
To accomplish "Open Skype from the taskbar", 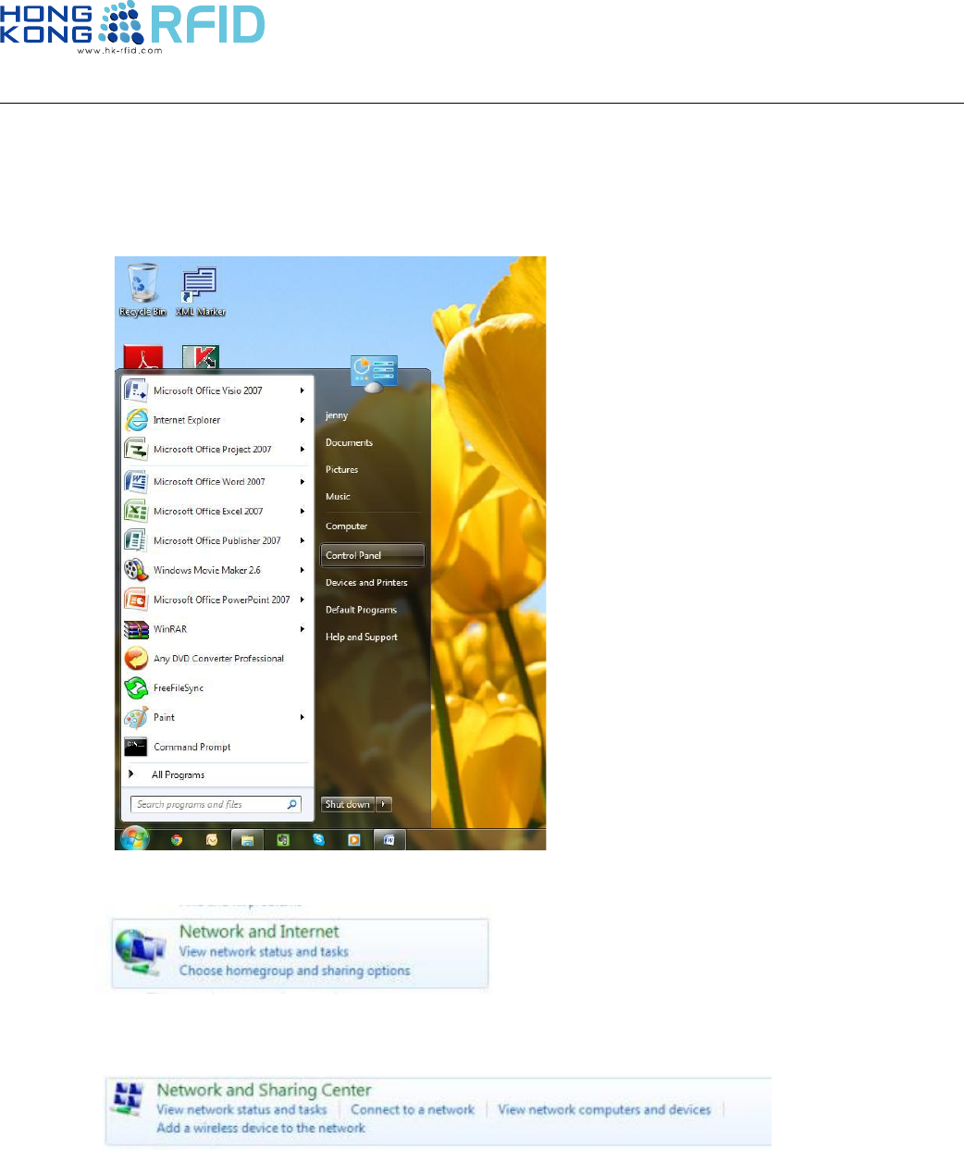I will point(318,840).
